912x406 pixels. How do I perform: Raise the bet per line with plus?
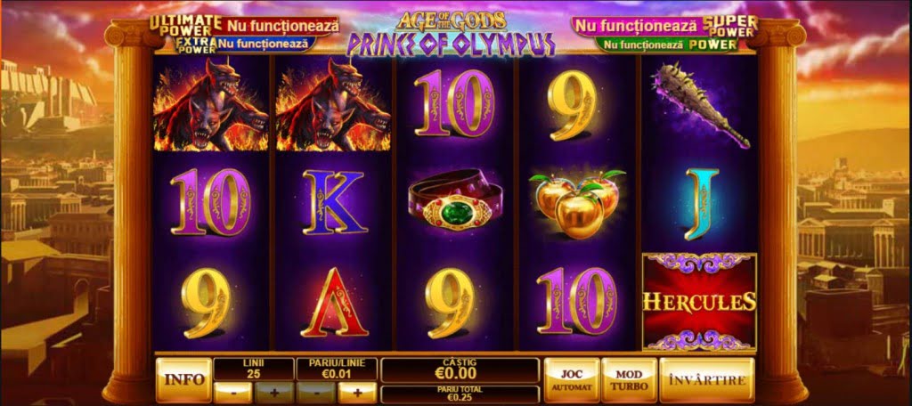357,393
